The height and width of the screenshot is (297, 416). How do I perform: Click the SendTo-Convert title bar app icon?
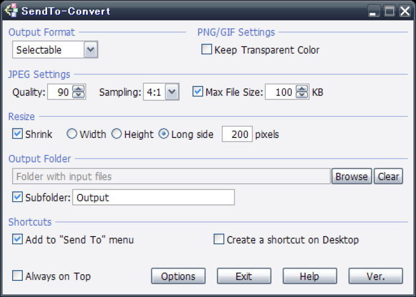(11, 11)
